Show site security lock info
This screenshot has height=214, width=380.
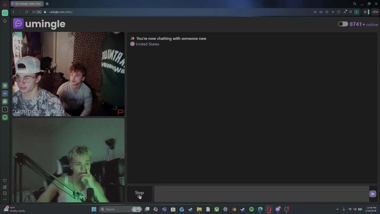pyautogui.click(x=45, y=12)
